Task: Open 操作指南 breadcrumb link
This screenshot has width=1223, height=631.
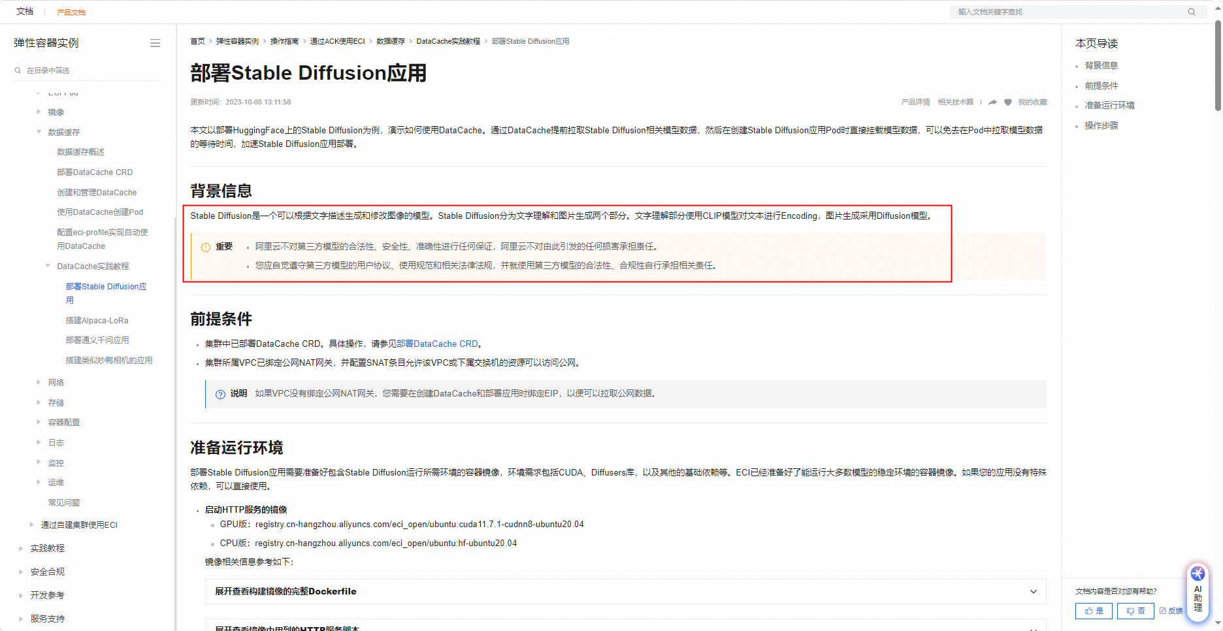Action: 284,41
